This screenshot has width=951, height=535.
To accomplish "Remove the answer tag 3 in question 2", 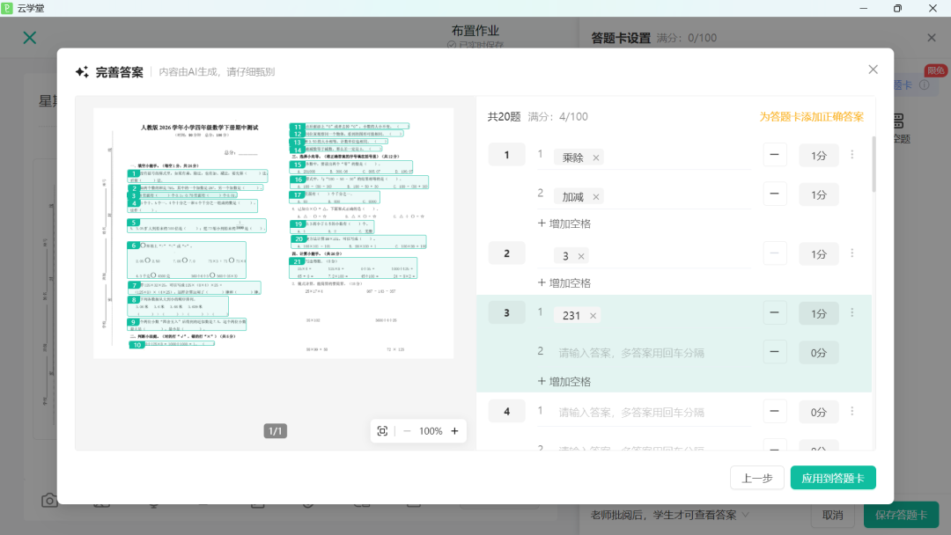I will click(581, 256).
